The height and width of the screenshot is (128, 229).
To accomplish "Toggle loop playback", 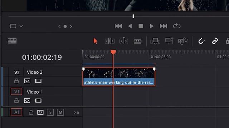I will (177, 26).
